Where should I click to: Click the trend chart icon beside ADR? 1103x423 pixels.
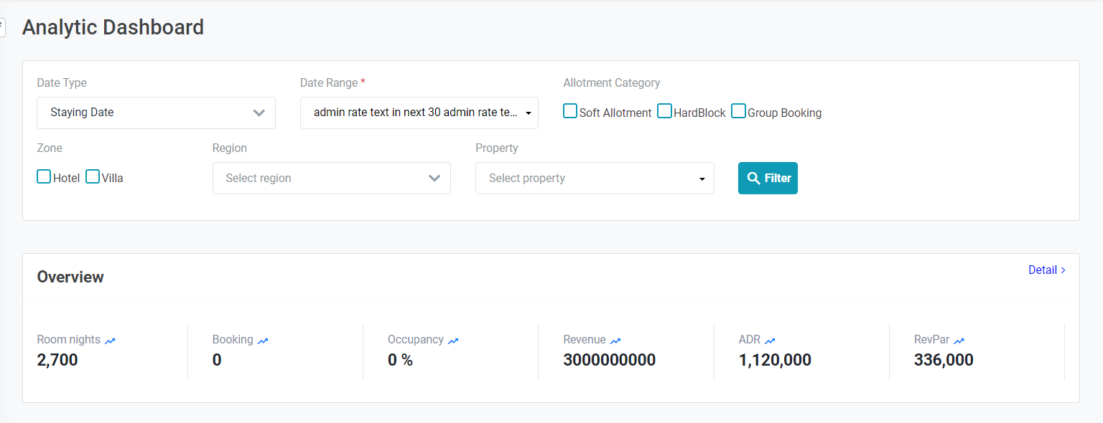pyautogui.click(x=770, y=341)
